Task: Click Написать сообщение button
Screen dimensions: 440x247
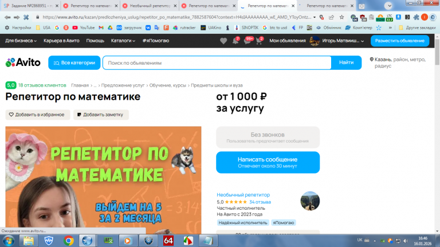Action: [x=268, y=162]
